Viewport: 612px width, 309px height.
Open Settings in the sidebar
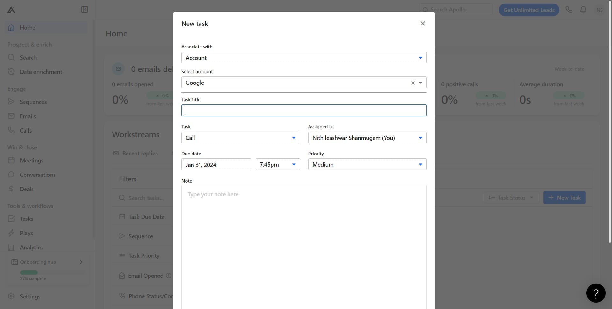tap(30, 296)
